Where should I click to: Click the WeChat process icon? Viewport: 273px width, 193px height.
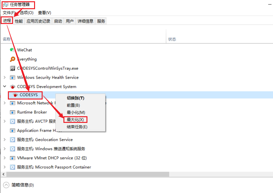pos(13,50)
